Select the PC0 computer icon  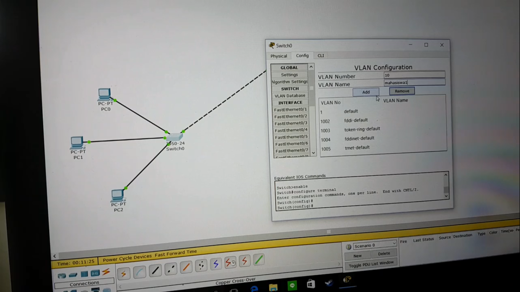click(x=104, y=94)
